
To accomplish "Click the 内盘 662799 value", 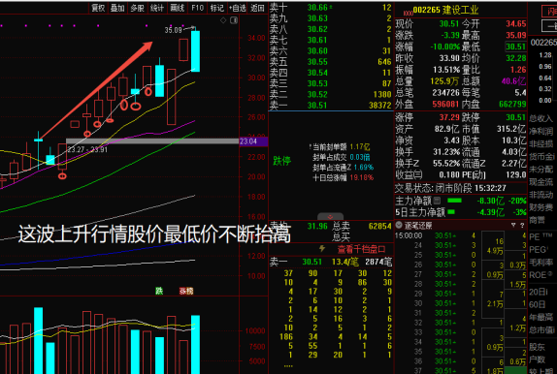I will click(x=512, y=104).
